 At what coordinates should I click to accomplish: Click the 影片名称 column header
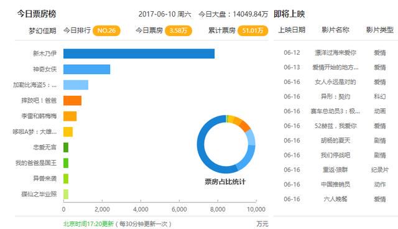tap(335, 30)
